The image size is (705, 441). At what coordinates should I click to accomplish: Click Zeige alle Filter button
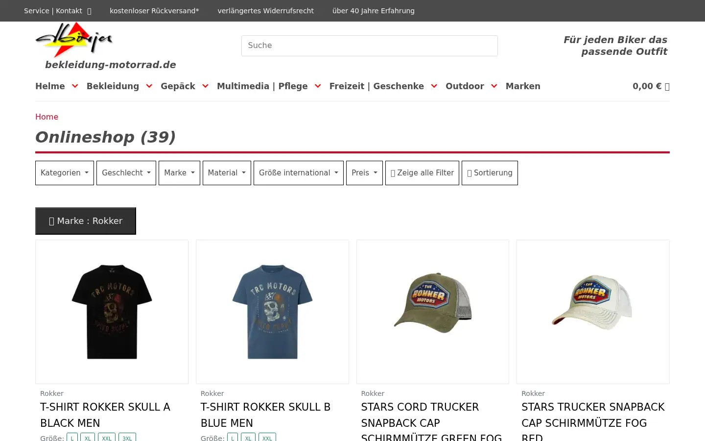422,173
